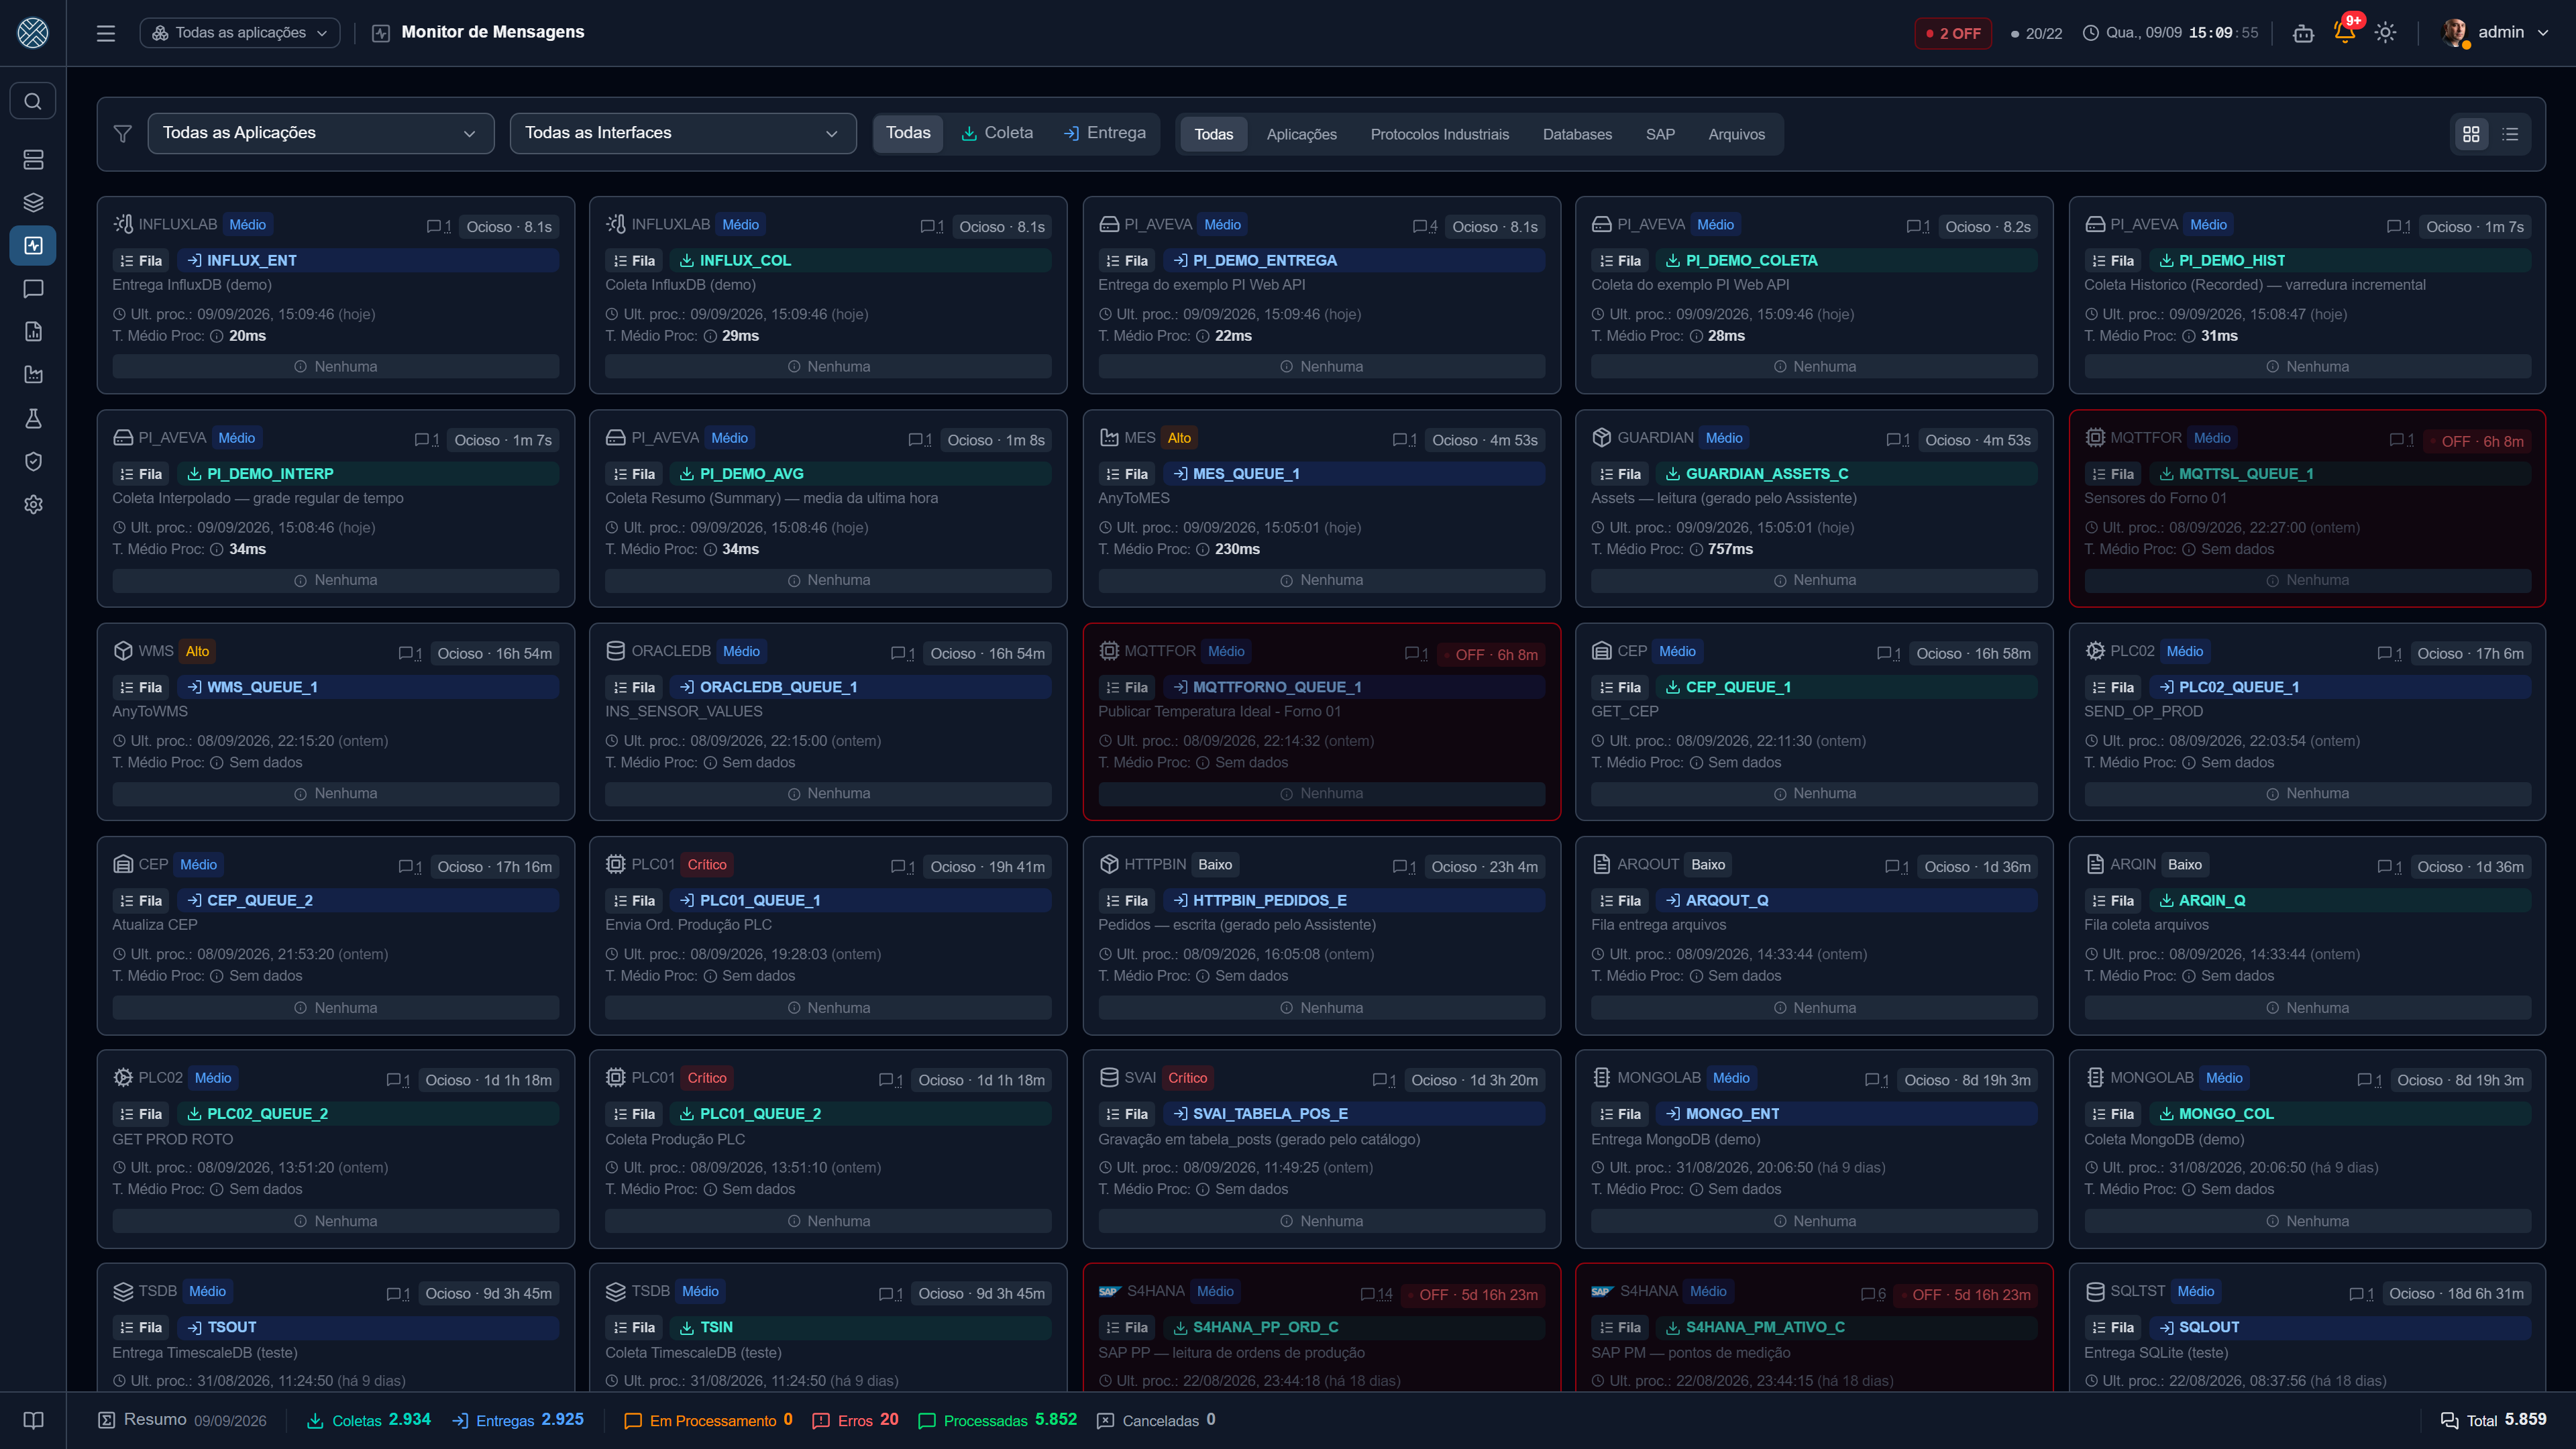The height and width of the screenshot is (1449, 2576).
Task: Click the Erros 20 summary counter
Action: tap(856, 1420)
